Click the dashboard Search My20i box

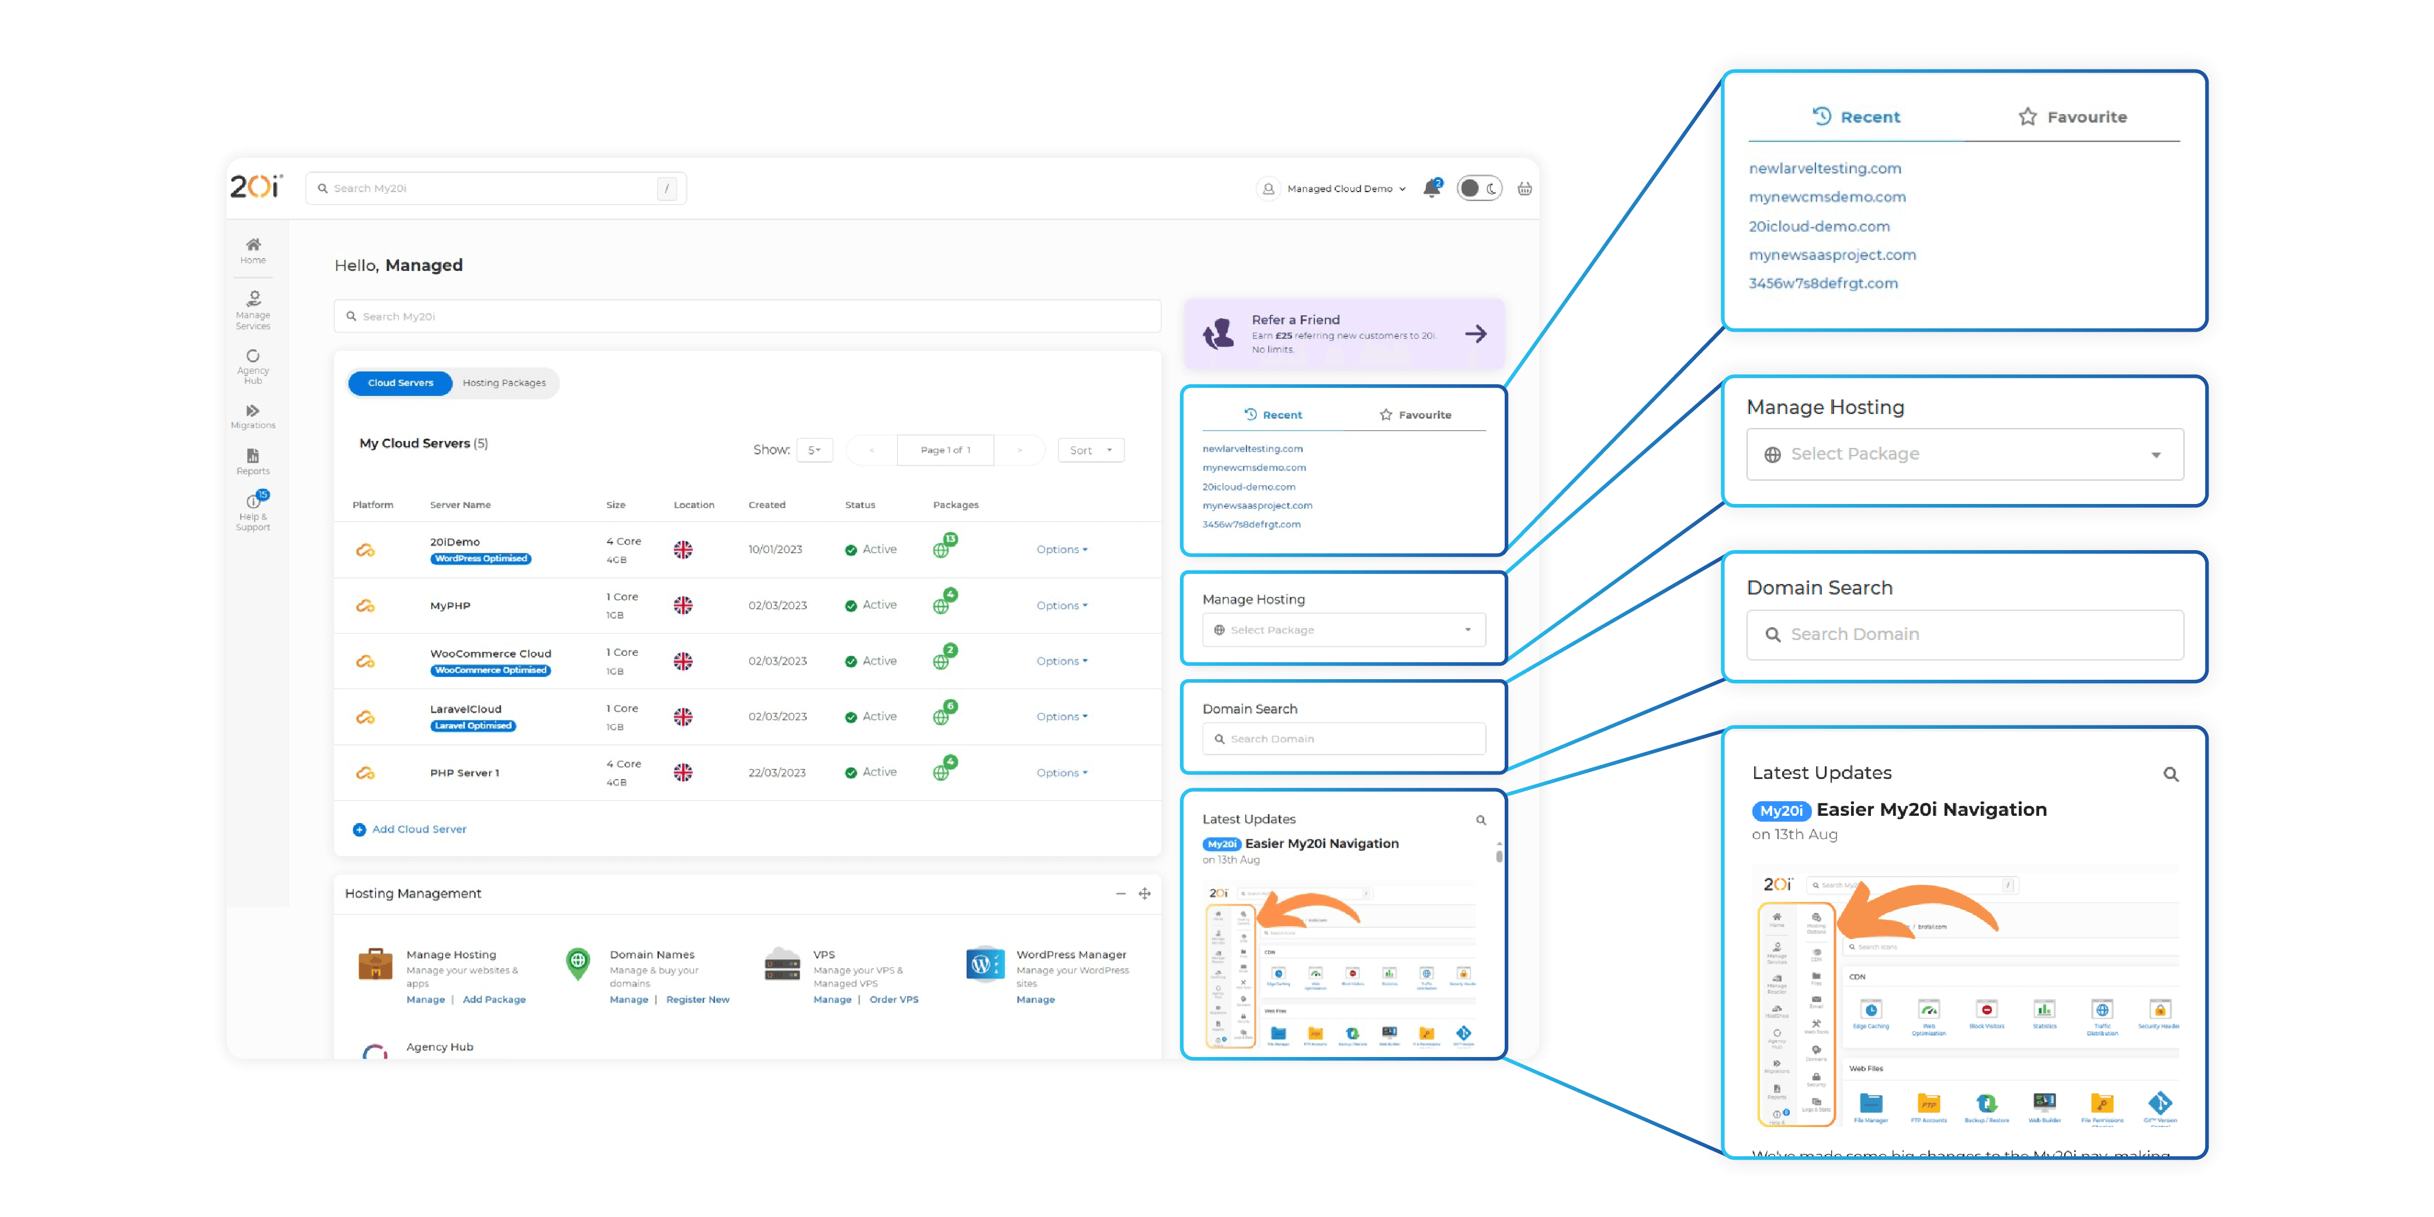(x=746, y=317)
